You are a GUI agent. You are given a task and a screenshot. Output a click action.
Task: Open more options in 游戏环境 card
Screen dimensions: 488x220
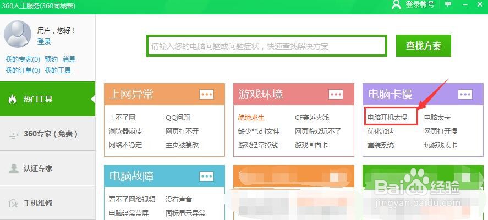tap(336, 94)
